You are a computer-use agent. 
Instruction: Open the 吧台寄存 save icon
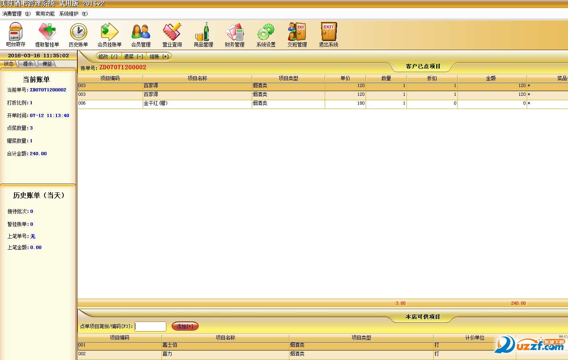tap(16, 34)
